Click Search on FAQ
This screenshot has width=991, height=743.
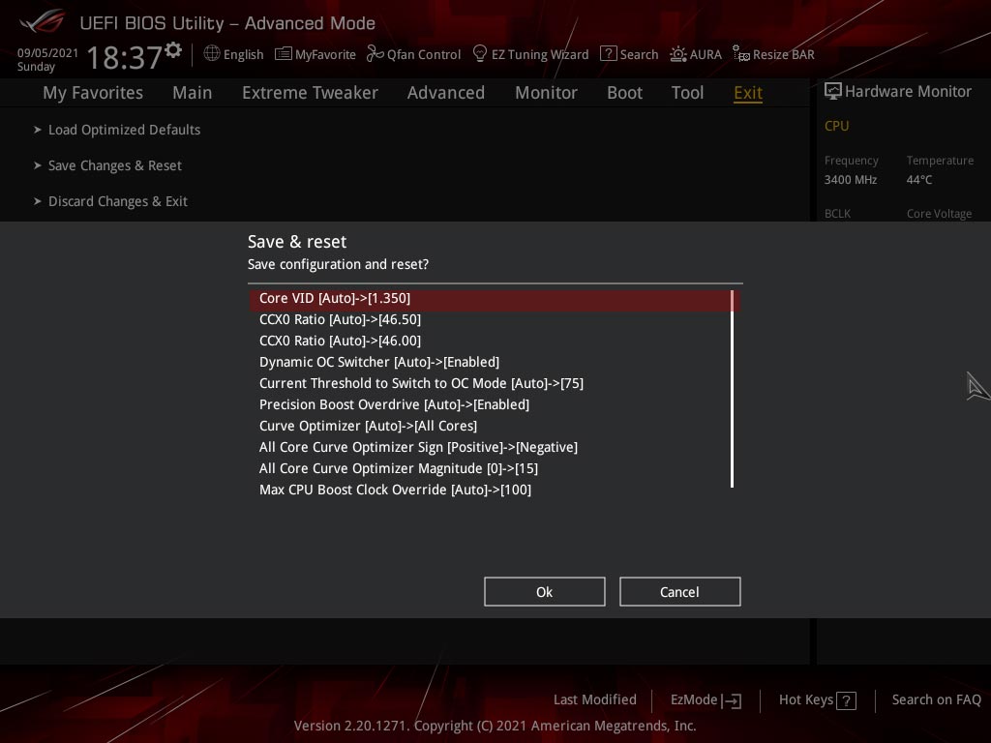pyautogui.click(x=936, y=699)
